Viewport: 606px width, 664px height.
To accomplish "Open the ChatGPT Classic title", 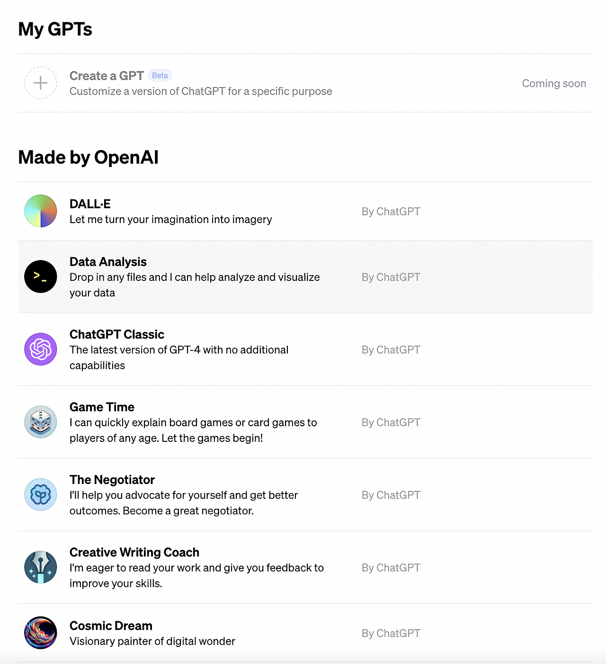I will click(117, 334).
